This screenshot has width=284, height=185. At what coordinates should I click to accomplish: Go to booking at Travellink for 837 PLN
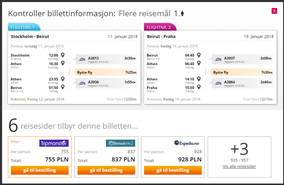[x=106, y=170]
